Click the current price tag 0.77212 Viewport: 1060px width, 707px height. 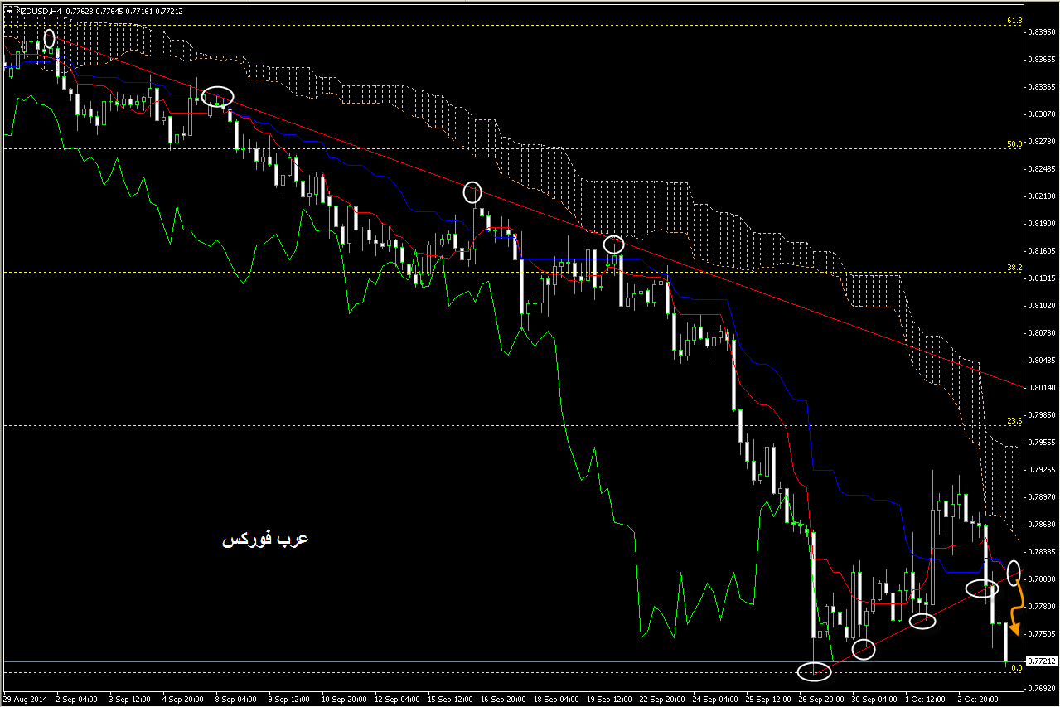point(1042,661)
